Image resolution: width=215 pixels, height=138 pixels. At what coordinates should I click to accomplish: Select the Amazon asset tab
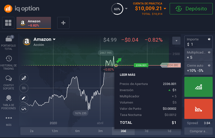pos(34,23)
